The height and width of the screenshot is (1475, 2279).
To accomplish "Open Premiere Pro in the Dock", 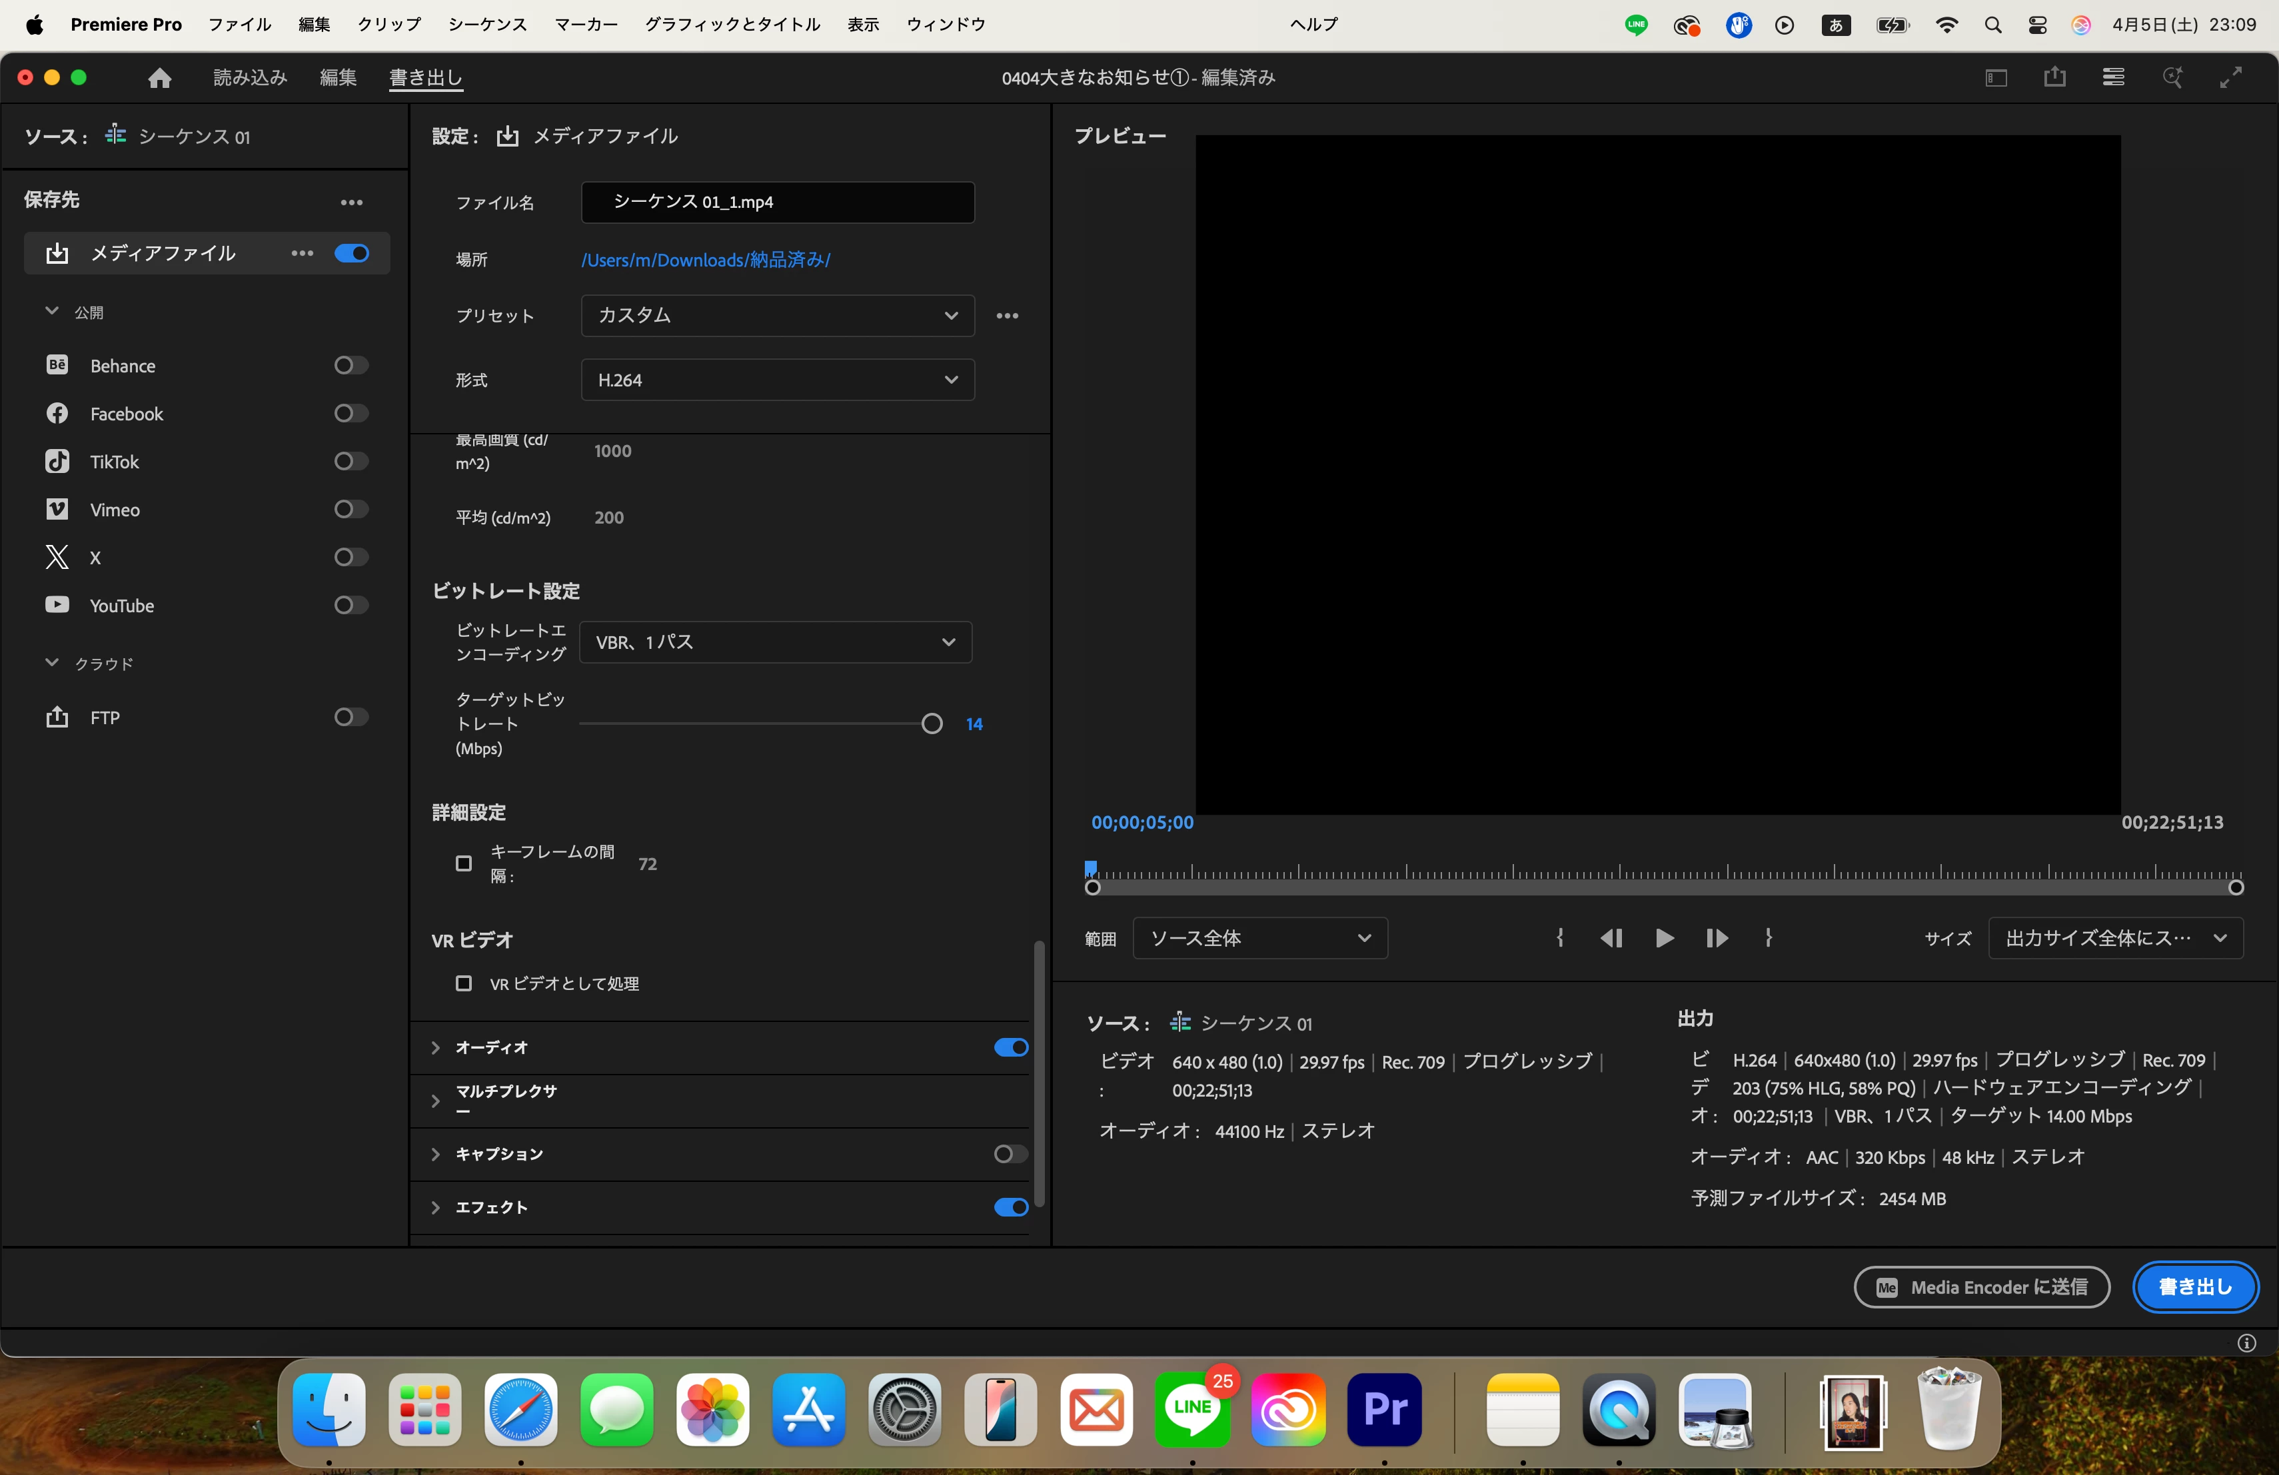I will pyautogui.click(x=1383, y=1409).
